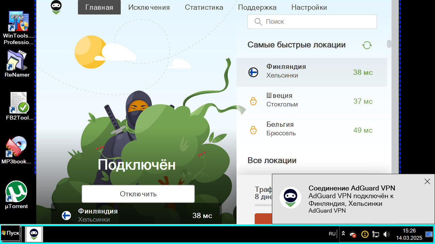
Task: Select the Швеция Стокгольм location
Action: pos(312,101)
